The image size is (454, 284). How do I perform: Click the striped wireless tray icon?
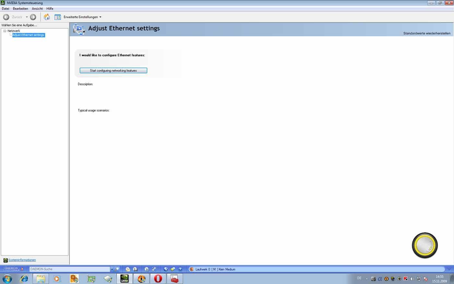tap(373, 279)
